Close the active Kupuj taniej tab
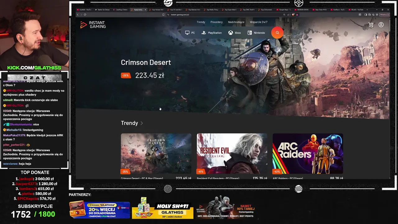Screen dimensions: 398x224 [x=145, y=10]
